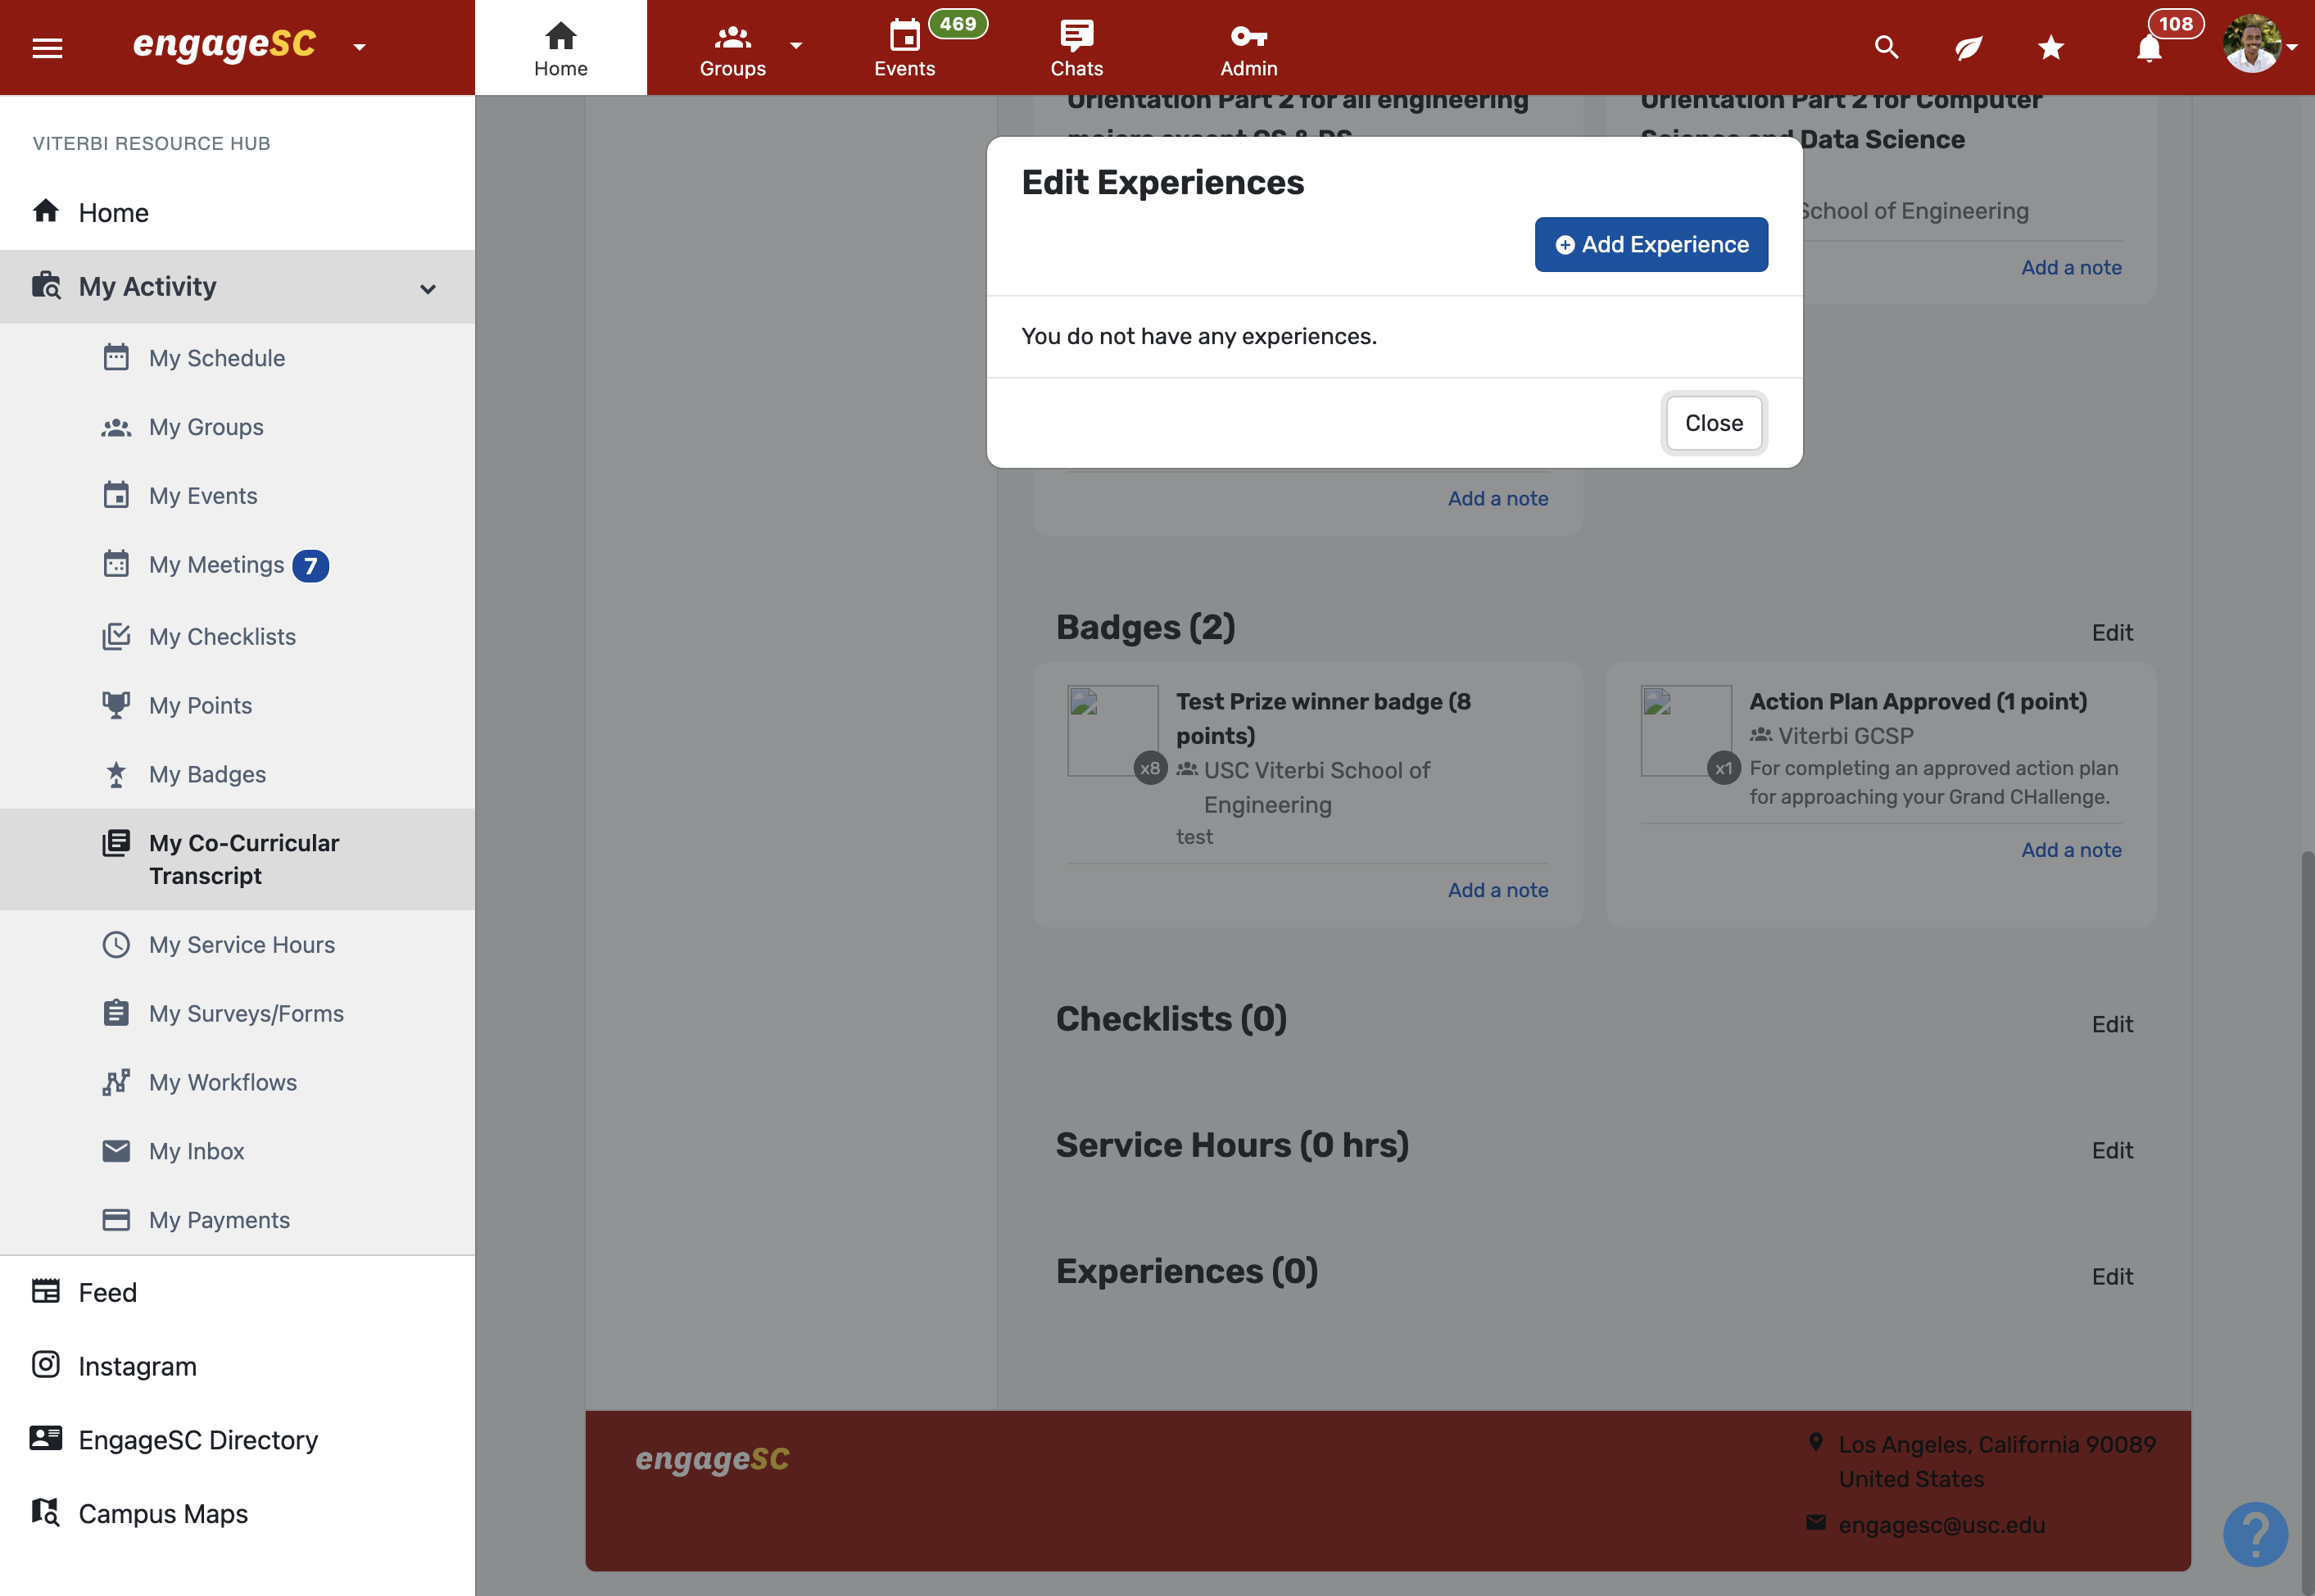
Task: Open My Badges star icon
Action: [x=116, y=774]
